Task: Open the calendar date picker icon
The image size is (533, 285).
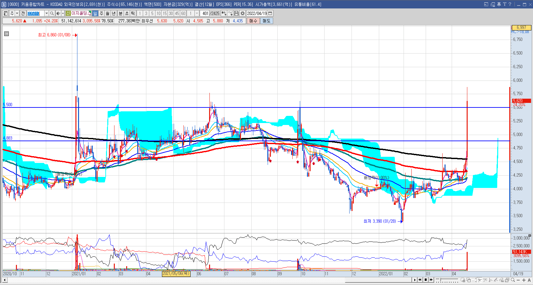Action: (270, 13)
